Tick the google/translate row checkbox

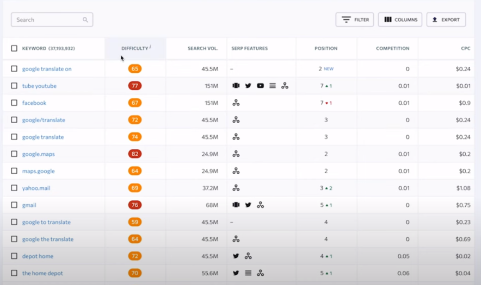pyautogui.click(x=14, y=119)
